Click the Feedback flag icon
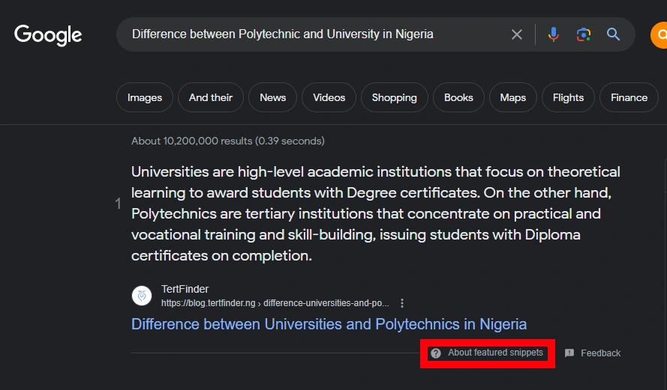The image size is (667, 390). coord(569,353)
